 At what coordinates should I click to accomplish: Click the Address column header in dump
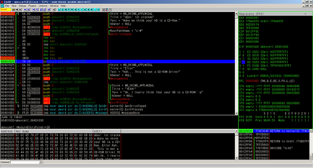tap(8, 131)
